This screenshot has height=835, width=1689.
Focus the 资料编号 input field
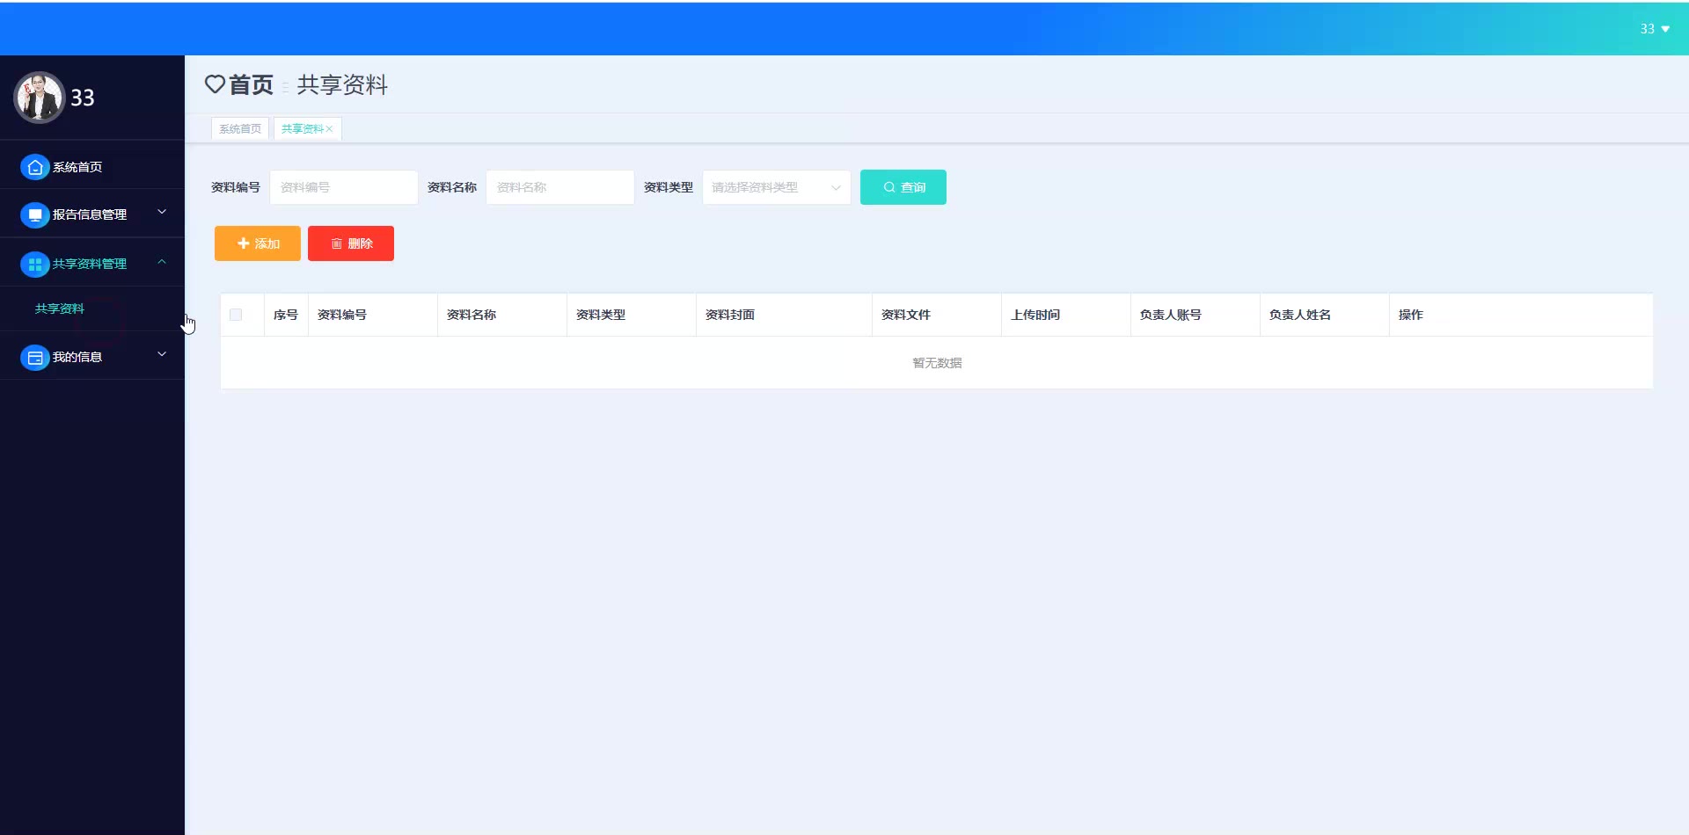(344, 187)
